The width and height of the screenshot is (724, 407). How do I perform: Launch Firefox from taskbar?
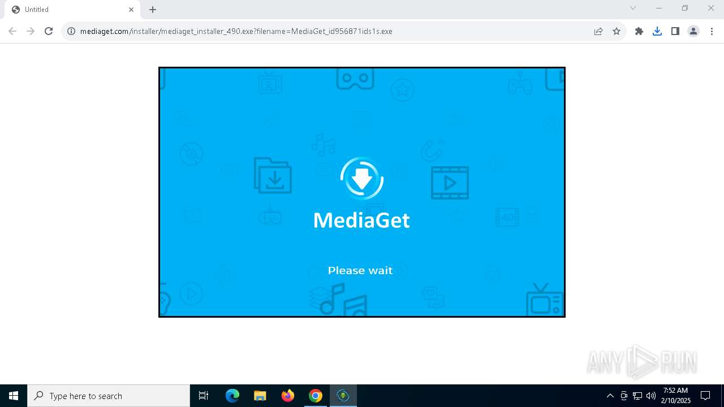tap(288, 396)
